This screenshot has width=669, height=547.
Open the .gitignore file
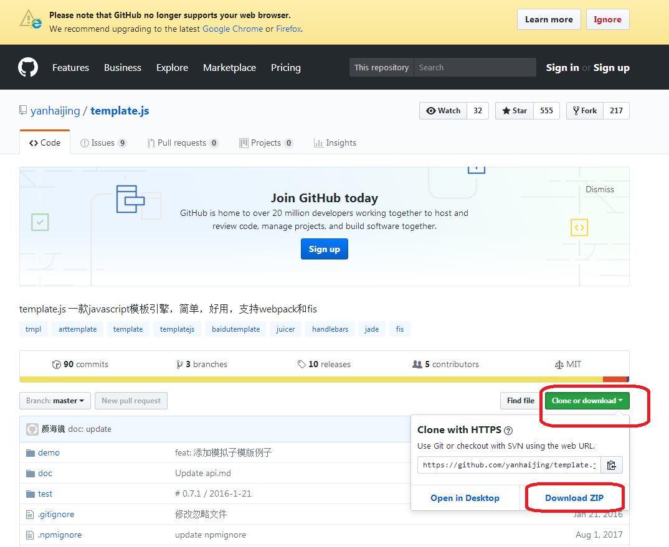tap(56, 514)
